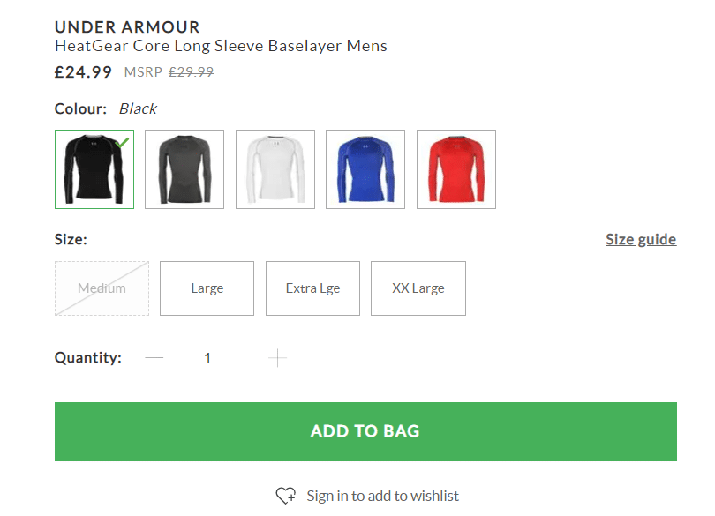Click the minus icon to decrease quantity
The width and height of the screenshot is (715, 516).
(154, 357)
